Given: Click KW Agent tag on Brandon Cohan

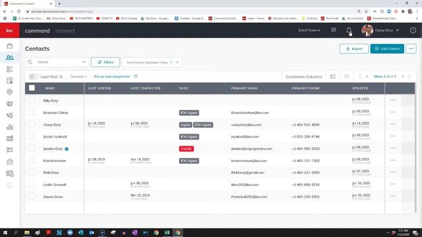Looking at the screenshot, I should (x=189, y=113).
